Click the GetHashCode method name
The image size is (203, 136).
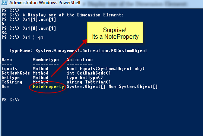(16, 73)
